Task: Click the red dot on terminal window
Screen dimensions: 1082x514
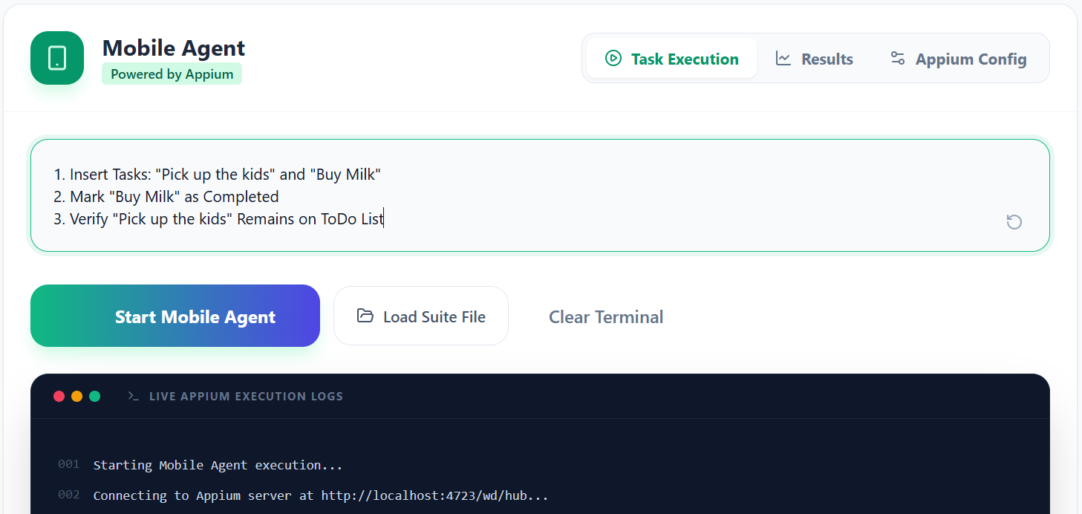Action: (59, 396)
